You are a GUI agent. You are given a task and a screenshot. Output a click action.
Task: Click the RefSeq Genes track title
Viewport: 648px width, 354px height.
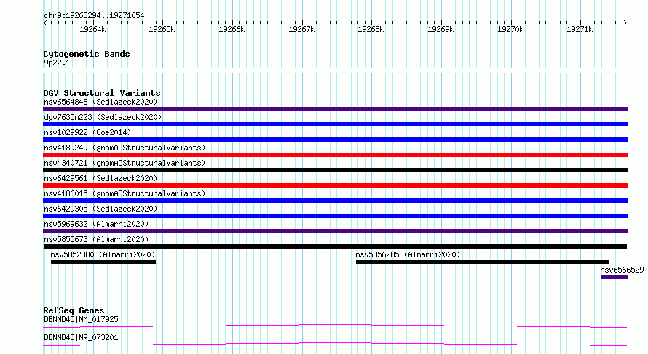pos(74,310)
